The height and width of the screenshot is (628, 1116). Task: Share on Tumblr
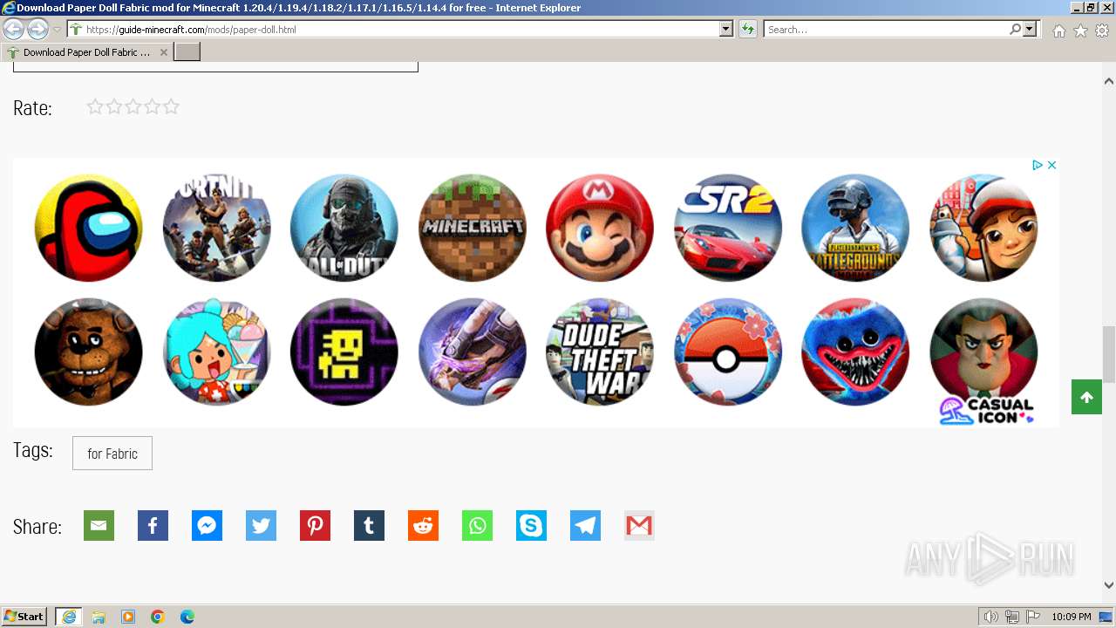click(x=369, y=526)
